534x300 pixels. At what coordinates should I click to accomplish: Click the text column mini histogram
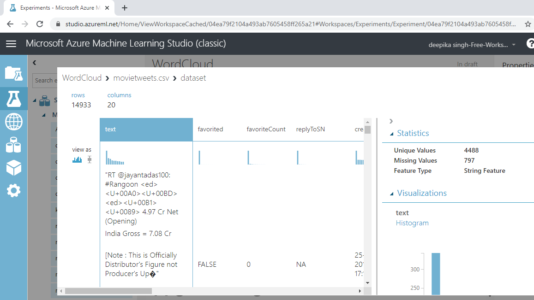point(115,158)
